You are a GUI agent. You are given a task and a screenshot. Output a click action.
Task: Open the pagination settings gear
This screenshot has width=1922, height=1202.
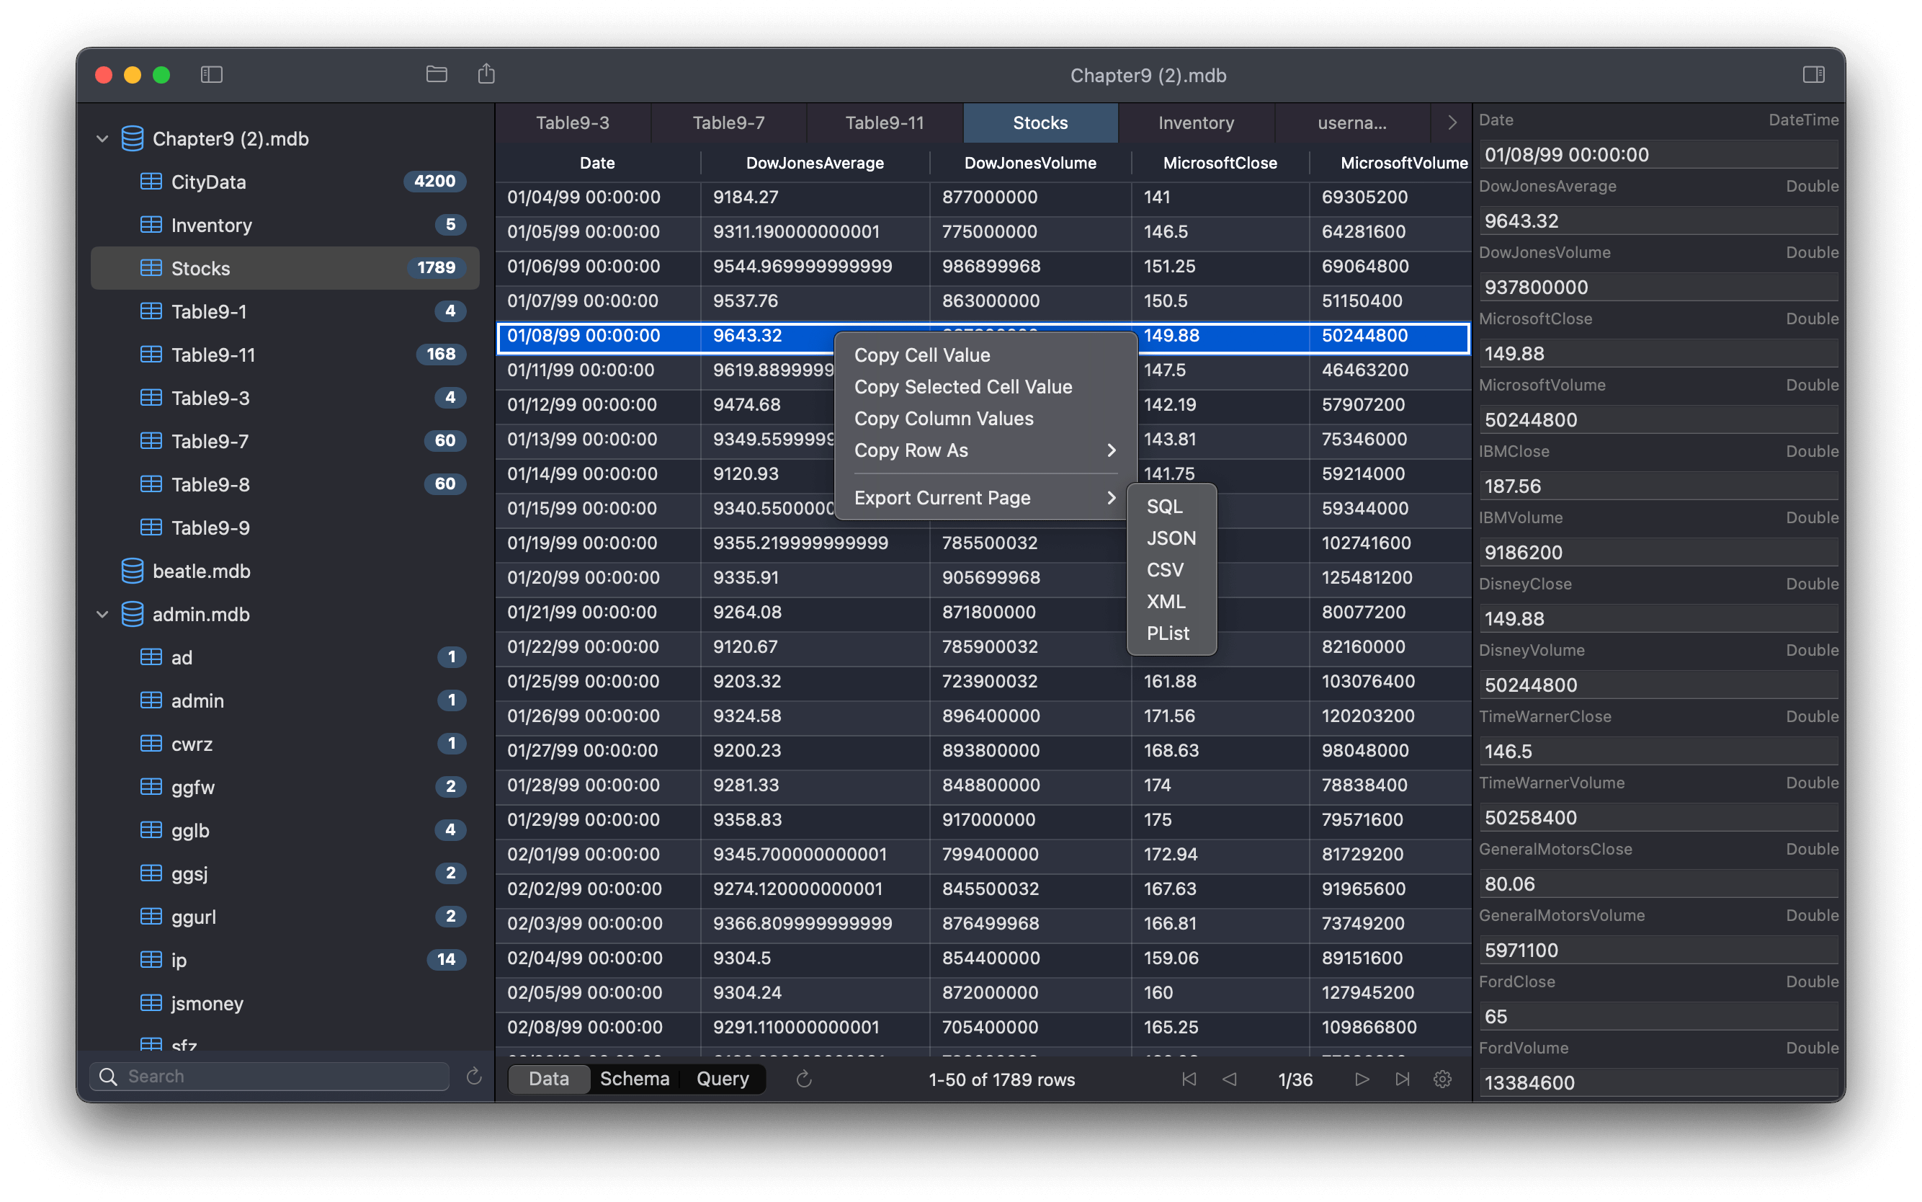(x=1442, y=1079)
